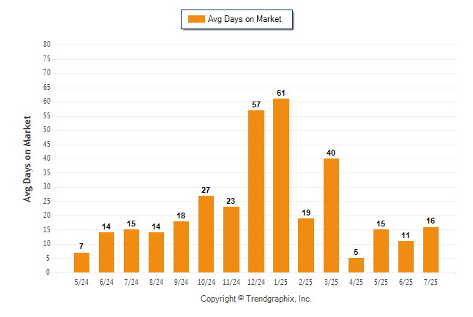Click the 5/24 bar showing 7 days
The image size is (473, 317).
click(x=81, y=262)
